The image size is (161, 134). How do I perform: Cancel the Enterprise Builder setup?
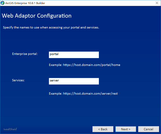click(148, 129)
